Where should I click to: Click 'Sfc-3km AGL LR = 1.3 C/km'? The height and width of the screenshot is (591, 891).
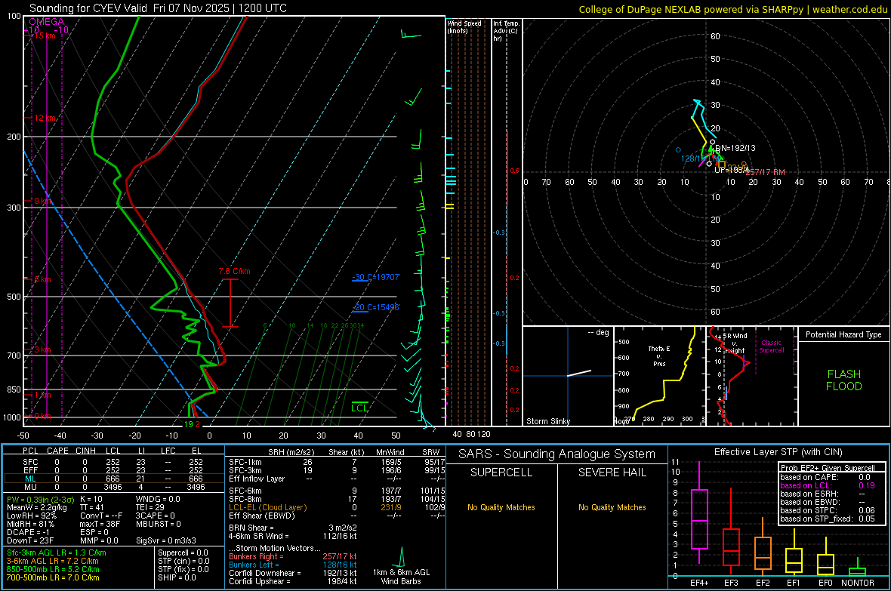[57, 553]
